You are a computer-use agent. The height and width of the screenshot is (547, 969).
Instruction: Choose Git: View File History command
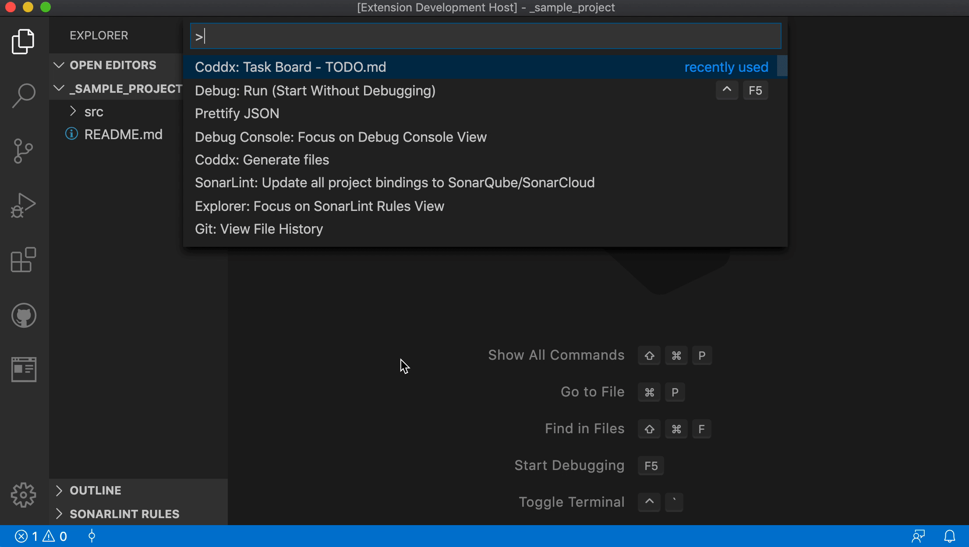259,229
